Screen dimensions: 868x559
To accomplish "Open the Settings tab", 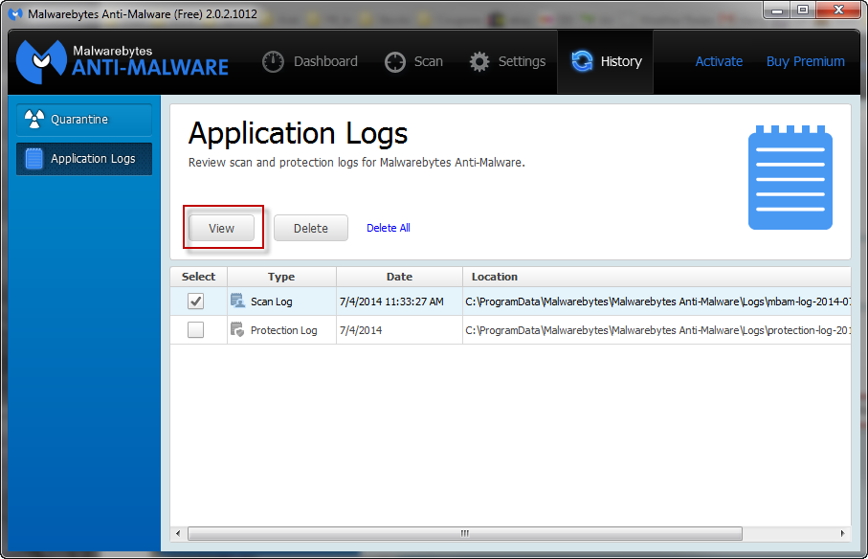I will 507,61.
